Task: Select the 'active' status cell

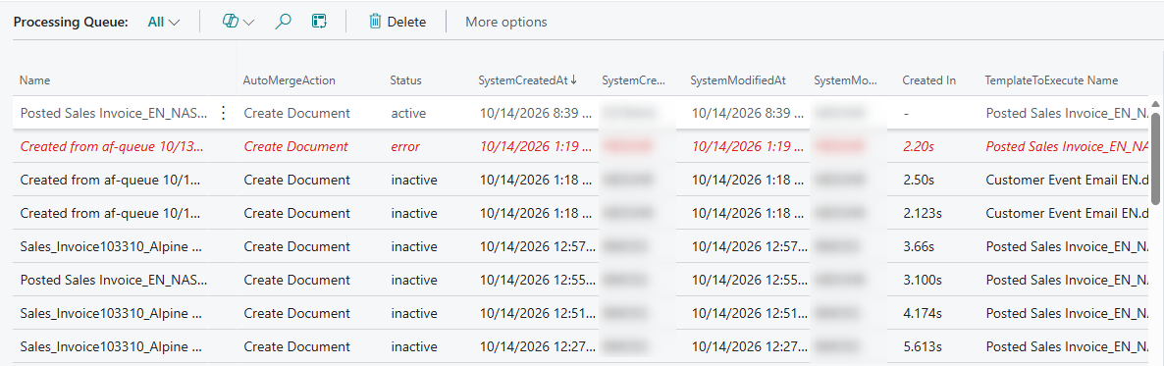Action: pos(407,114)
